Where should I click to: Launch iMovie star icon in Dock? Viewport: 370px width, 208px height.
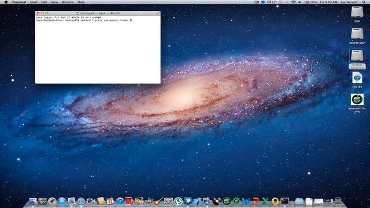point(149,201)
